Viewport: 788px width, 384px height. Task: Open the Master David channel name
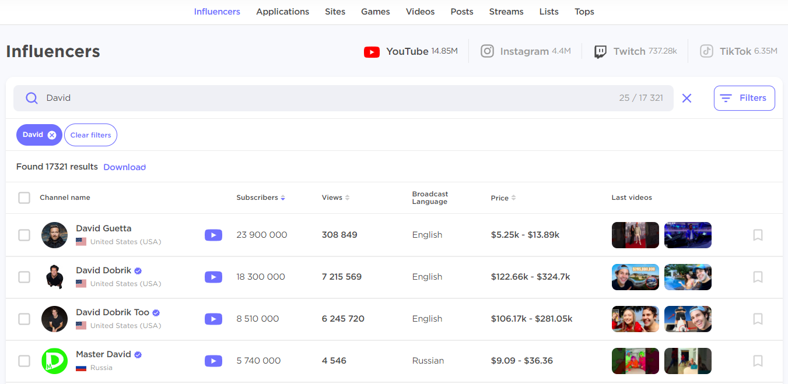[104, 354]
